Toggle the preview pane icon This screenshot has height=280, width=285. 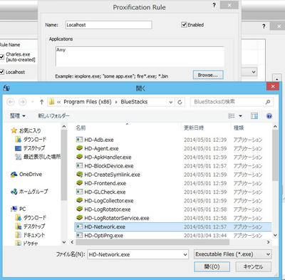coord(254,116)
